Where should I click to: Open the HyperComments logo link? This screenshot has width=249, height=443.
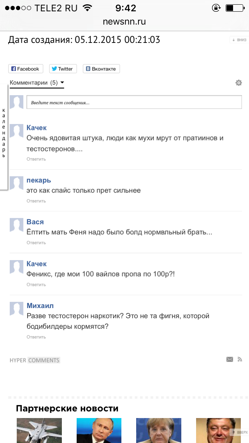pos(35,360)
